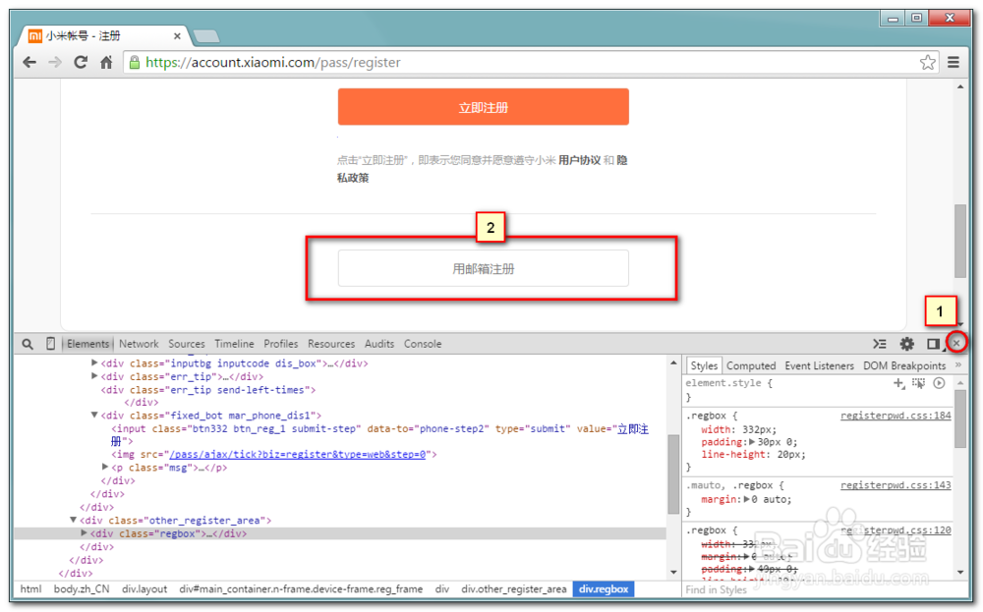This screenshot has height=612, width=983.
Task: Expand the first err_tip div node
Action: pyautogui.click(x=94, y=376)
